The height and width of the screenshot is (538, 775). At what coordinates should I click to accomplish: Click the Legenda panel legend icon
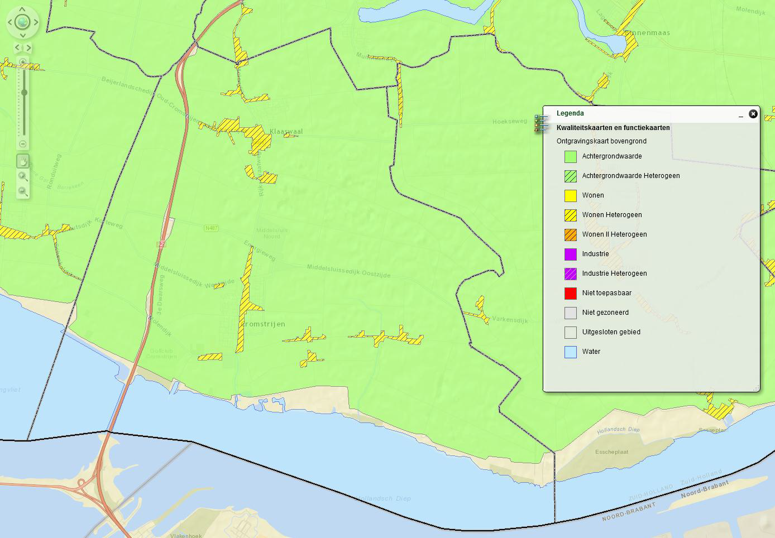(540, 123)
